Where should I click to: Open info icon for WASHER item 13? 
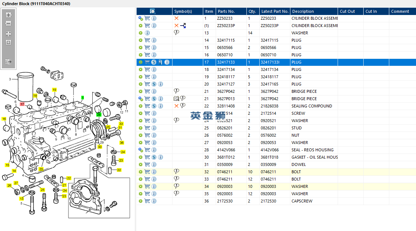pyautogui.click(x=147, y=33)
